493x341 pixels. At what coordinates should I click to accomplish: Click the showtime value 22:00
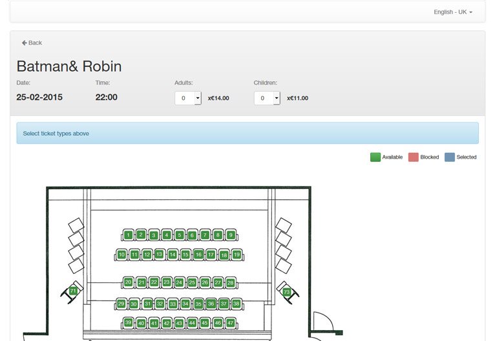click(106, 97)
